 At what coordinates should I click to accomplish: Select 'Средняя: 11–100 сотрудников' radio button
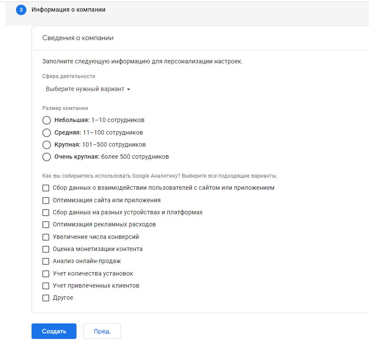pyautogui.click(x=47, y=132)
